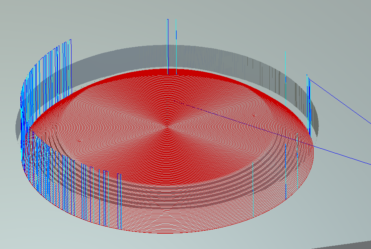Click the front bottom rim of the red disc
This screenshot has height=249, width=371.
click(171, 231)
